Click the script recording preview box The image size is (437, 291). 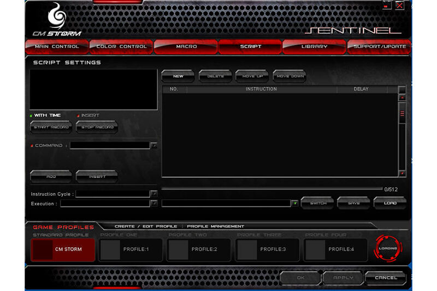tap(93, 90)
